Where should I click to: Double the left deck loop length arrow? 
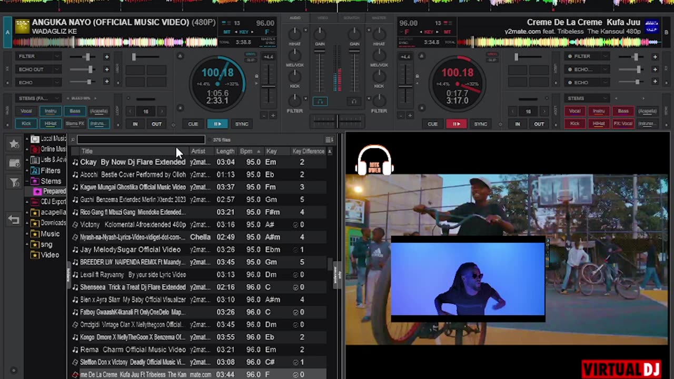161,111
